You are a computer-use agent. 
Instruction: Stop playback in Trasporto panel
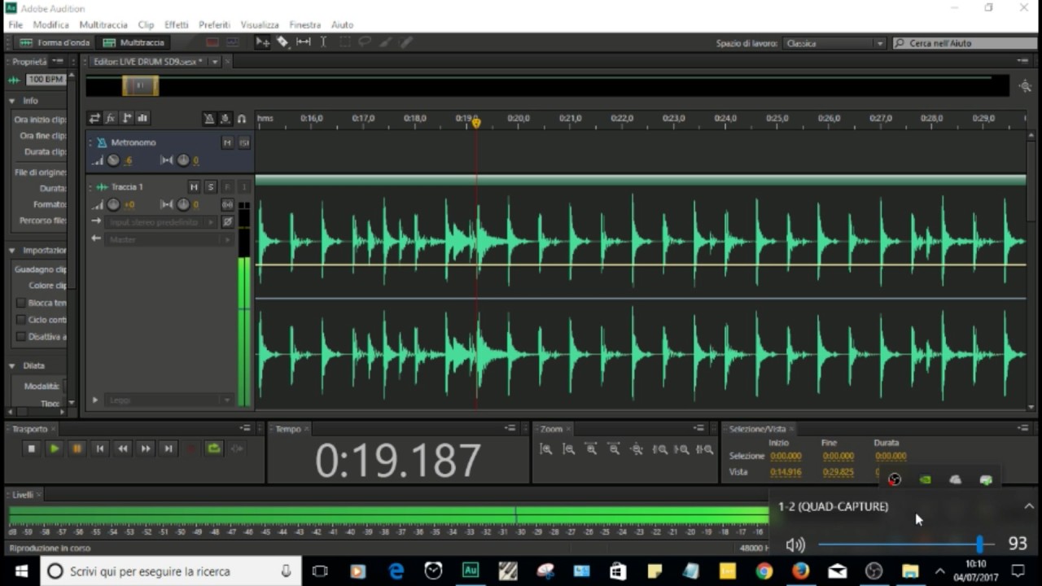pyautogui.click(x=31, y=448)
